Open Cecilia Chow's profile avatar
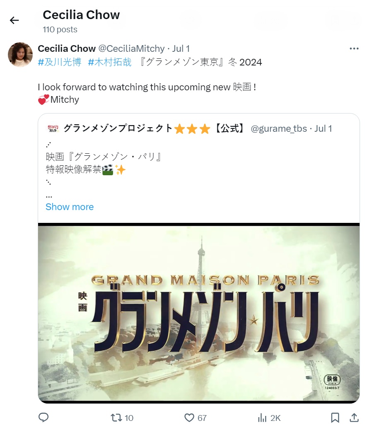 pos(20,54)
